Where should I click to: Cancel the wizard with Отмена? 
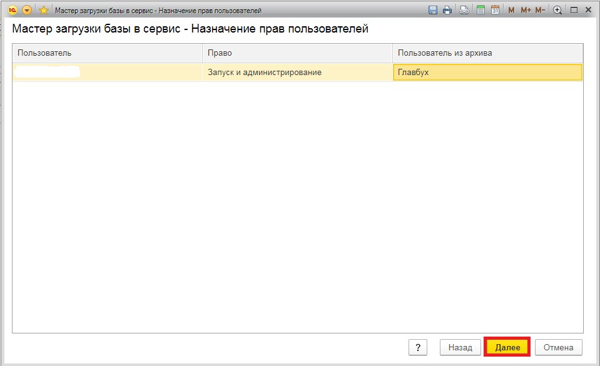point(559,347)
